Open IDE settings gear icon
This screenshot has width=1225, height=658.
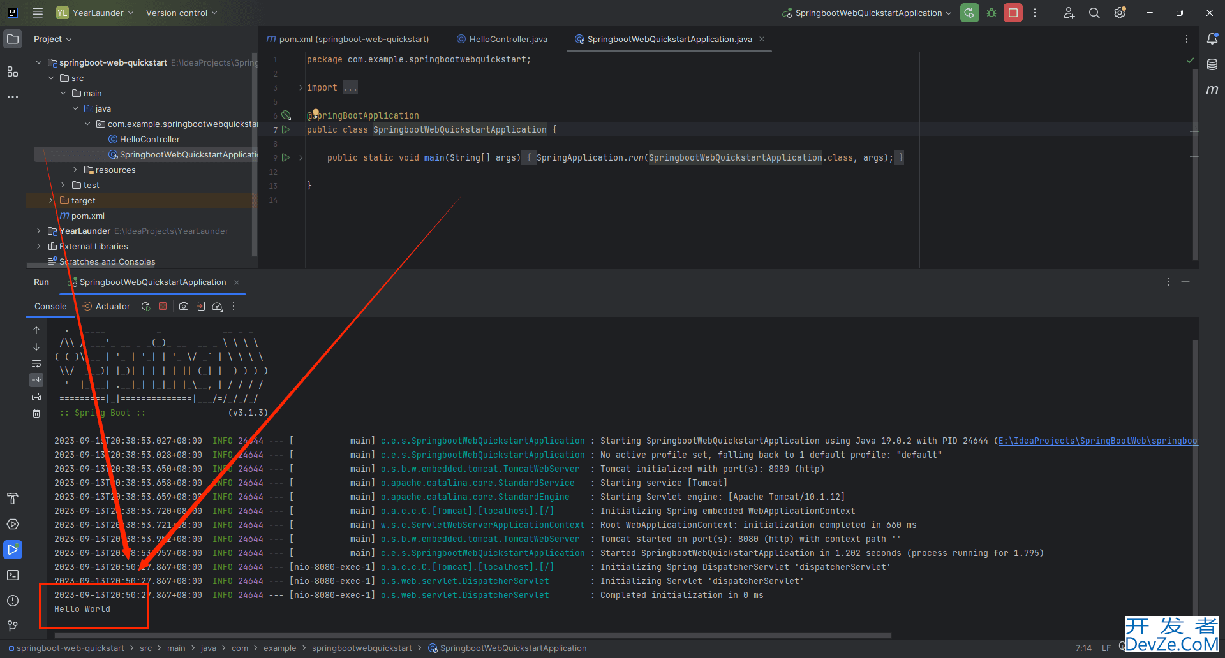click(x=1120, y=13)
